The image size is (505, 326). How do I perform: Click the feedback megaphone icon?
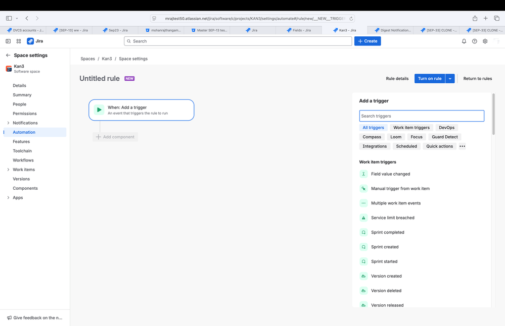pyautogui.click(x=9, y=317)
